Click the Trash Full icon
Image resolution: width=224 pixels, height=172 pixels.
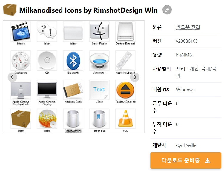click(99, 119)
